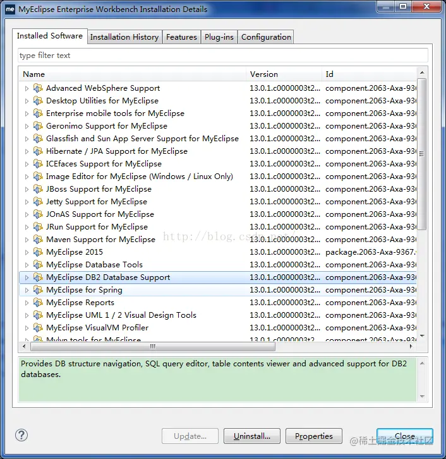Click the Jetty Support feature icon
Image resolution: width=446 pixels, height=459 pixels.
(38, 201)
